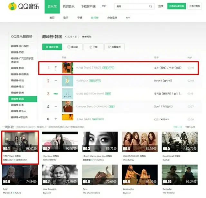Go to the 专辑 sub-navigation item

[x=80, y=18]
